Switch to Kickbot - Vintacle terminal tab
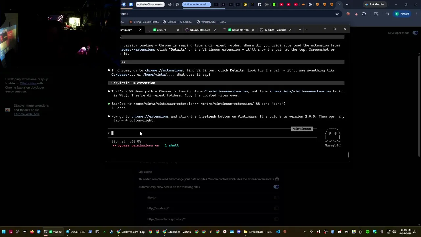421x237 pixels. point(276,30)
